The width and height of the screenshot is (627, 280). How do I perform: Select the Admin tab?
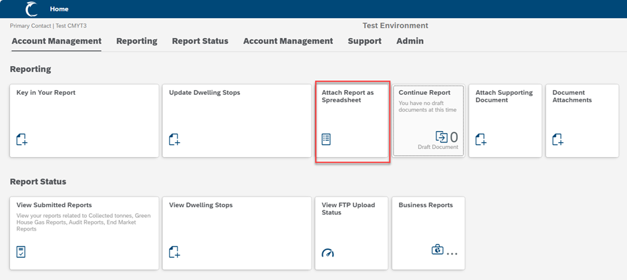pos(410,41)
